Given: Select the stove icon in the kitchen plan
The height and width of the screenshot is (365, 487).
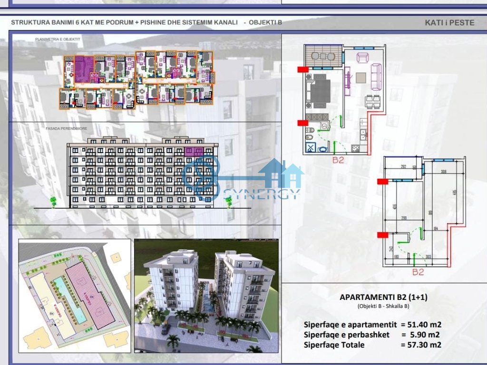Looking at the screenshot, I should 355,148.
